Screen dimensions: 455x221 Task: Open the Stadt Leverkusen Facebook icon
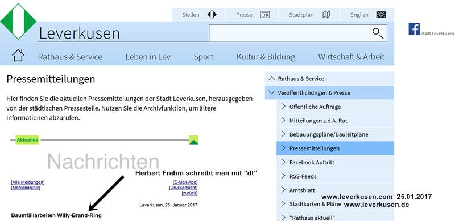pyautogui.click(x=414, y=29)
